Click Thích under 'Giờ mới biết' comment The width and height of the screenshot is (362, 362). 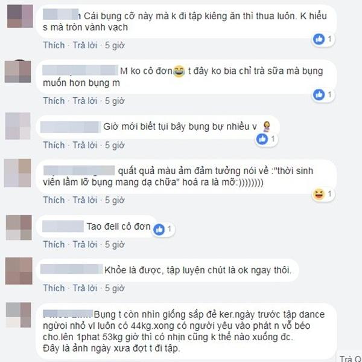[x=54, y=145]
